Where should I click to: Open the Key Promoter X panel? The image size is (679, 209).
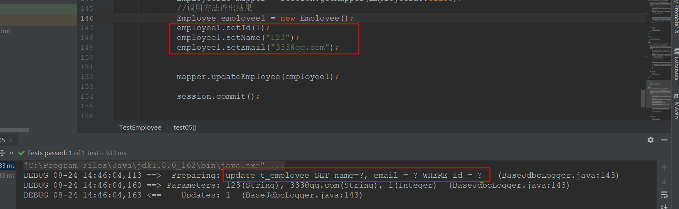pos(676,16)
